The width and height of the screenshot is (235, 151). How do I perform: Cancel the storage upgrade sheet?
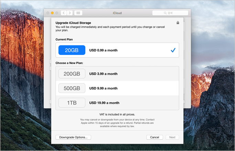point(154,137)
